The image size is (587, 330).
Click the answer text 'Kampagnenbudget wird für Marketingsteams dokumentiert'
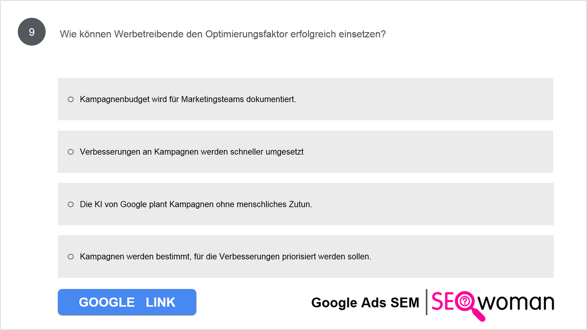(x=188, y=99)
